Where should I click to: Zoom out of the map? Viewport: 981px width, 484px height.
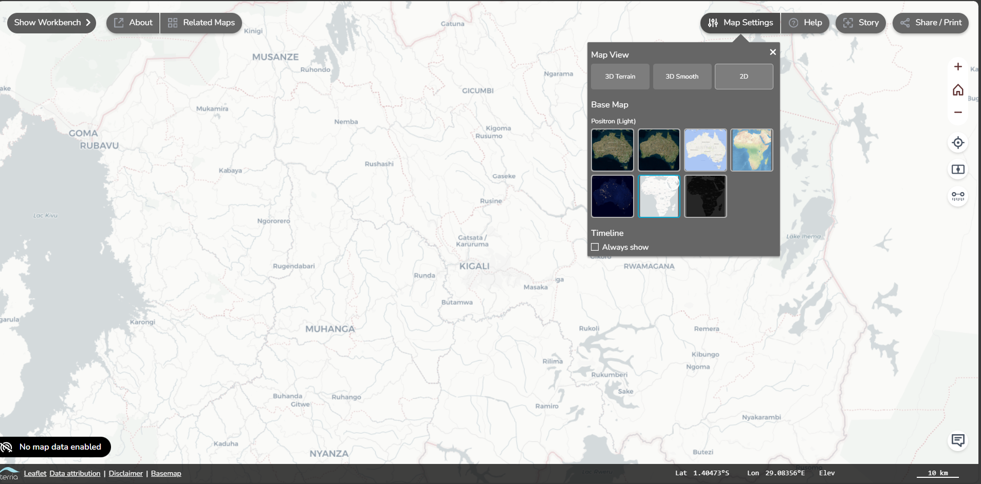point(958,112)
